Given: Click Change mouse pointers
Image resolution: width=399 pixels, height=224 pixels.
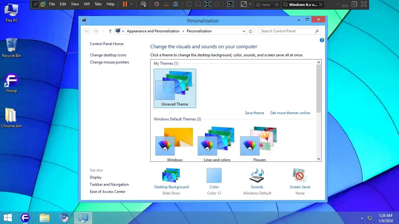Looking at the screenshot, I should point(109,62).
